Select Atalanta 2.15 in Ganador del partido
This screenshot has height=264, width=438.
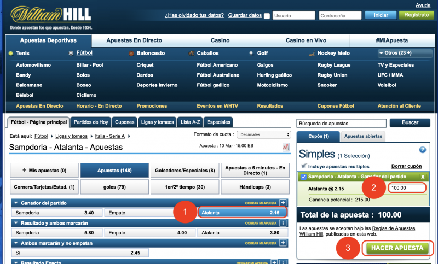coord(243,213)
